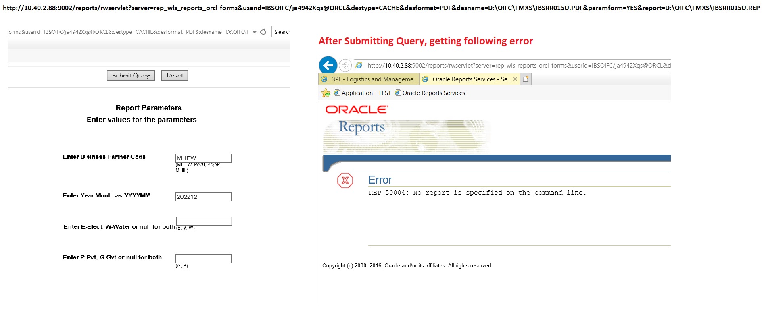Click the Year Month YYYYMM input field
Image resolution: width=764 pixels, height=313 pixels.
tap(203, 197)
